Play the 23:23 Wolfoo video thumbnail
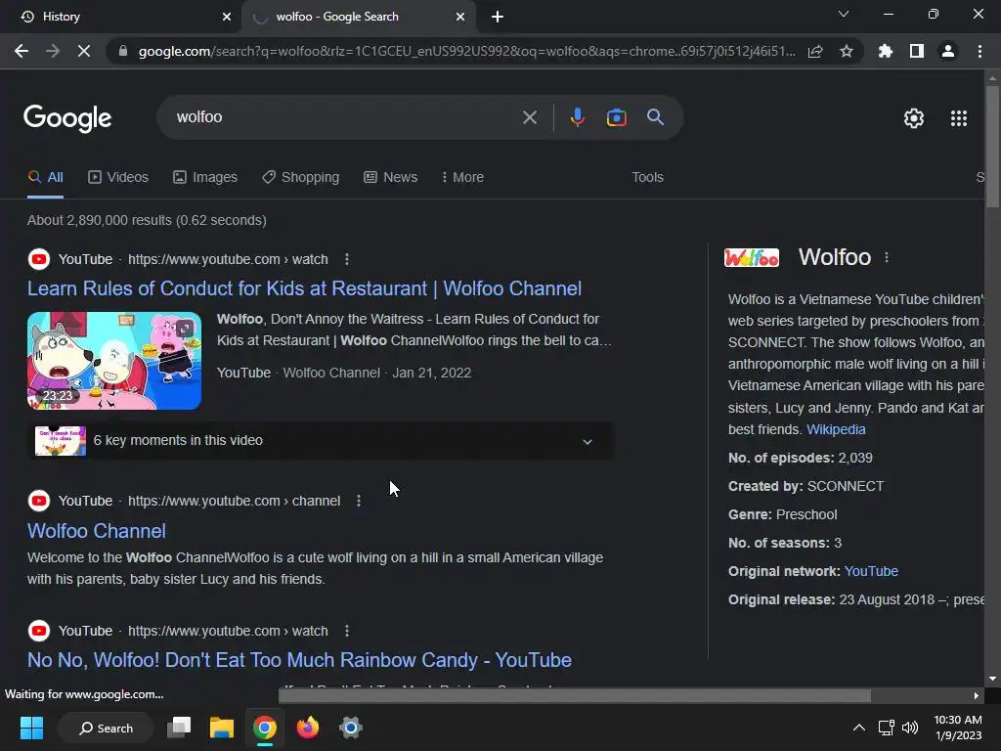The image size is (1001, 751). 114,361
